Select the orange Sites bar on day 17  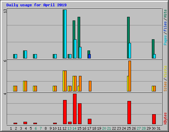coord(90,86)
